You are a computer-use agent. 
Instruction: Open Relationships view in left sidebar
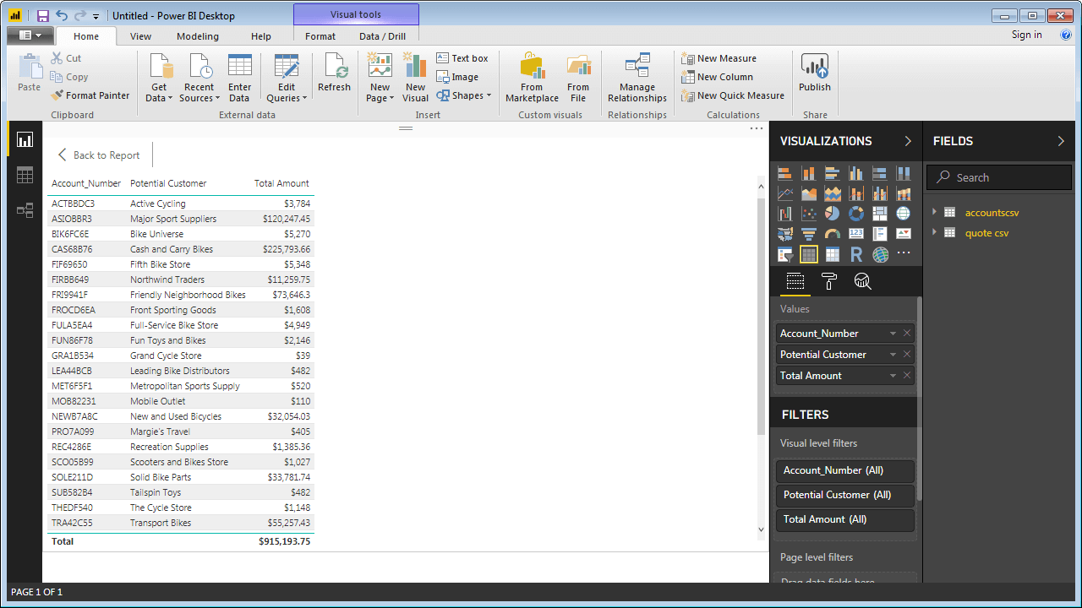point(25,210)
